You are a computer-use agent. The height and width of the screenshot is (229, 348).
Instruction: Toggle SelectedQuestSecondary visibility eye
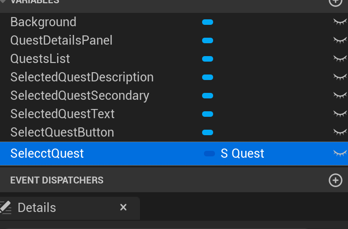340,96
